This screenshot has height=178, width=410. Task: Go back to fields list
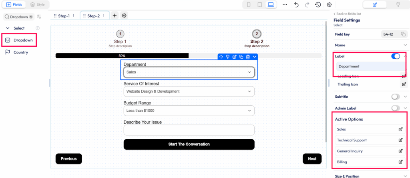[347, 14]
